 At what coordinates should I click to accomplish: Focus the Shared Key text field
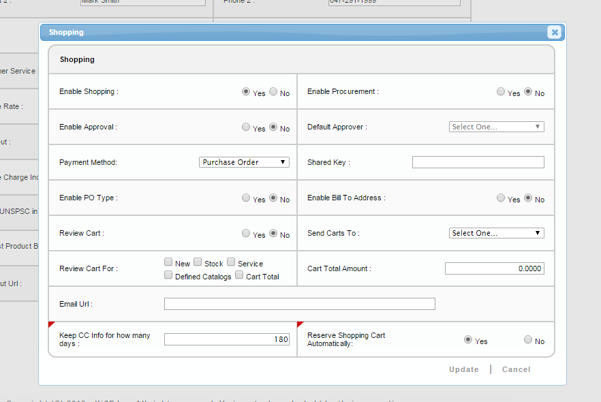[478, 162]
